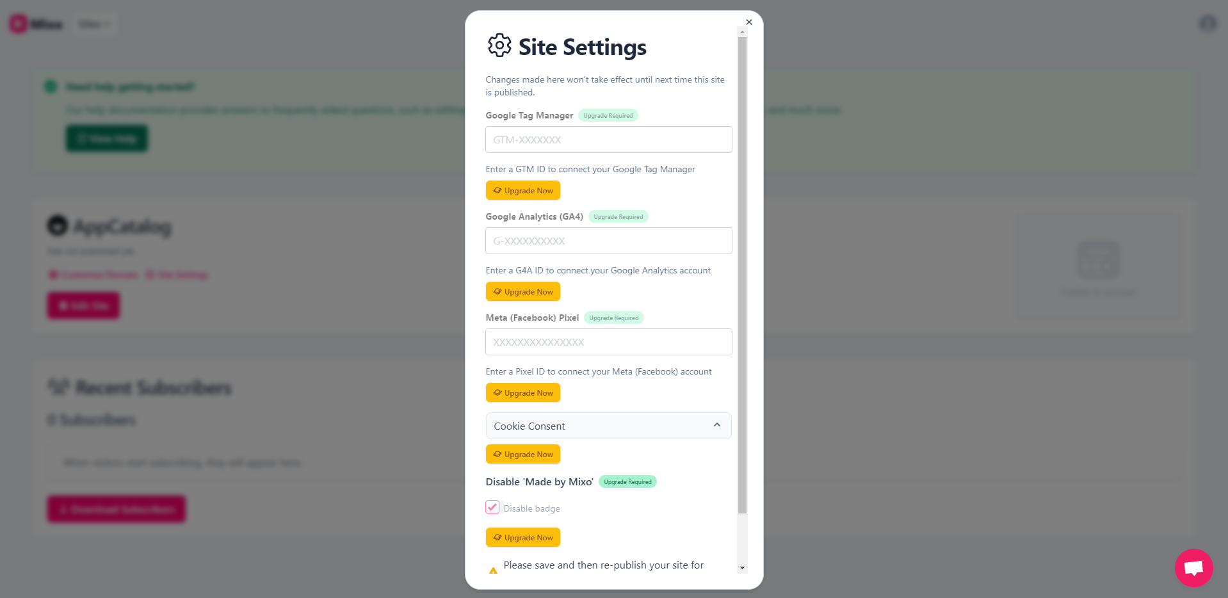Click the scrollbar up arrow
Viewport: 1228px width, 598px height.
742,31
